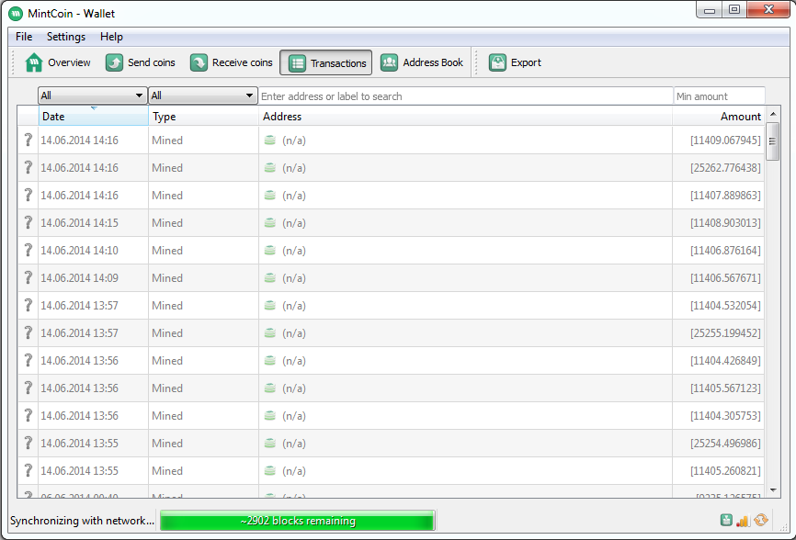Screen dimensions: 796x540
Task: Click mined coin icon in 11409.067945 row
Action: [x=270, y=140]
